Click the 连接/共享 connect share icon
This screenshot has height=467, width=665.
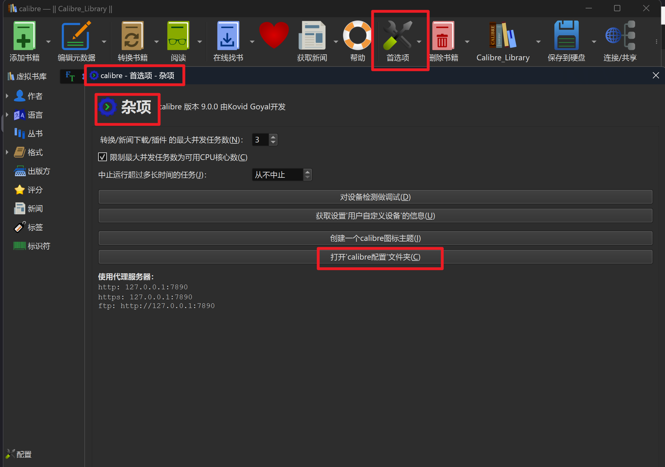coord(620,36)
